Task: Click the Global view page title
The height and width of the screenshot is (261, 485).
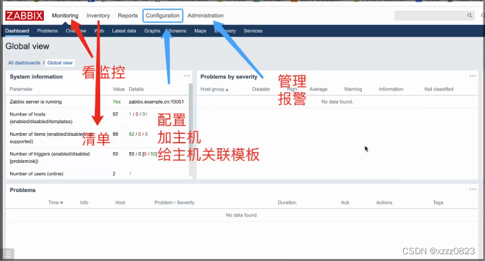Action: click(27, 47)
